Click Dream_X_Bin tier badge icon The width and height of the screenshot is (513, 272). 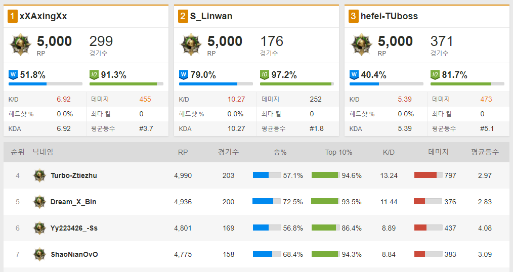point(39,202)
